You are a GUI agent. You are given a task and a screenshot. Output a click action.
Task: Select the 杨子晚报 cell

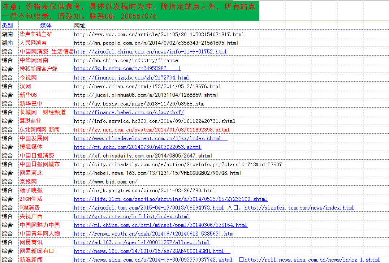click(x=46, y=190)
